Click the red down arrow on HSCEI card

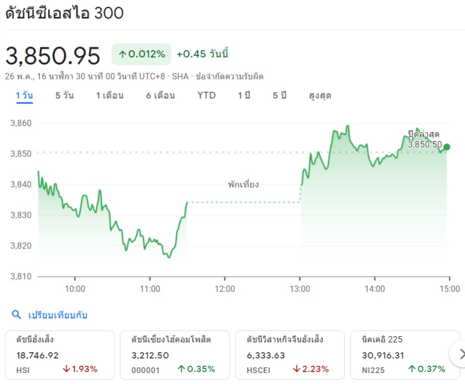(x=297, y=369)
